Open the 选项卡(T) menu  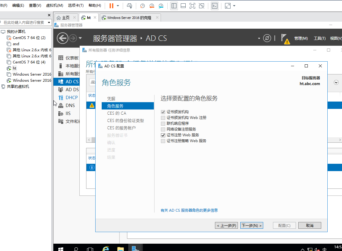pos(76,5)
